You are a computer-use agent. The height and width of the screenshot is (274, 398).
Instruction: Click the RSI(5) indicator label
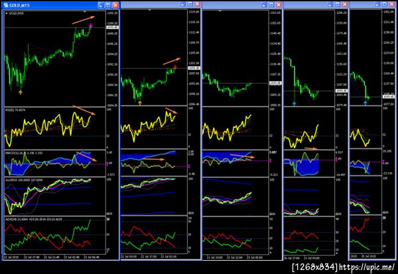[x=15, y=110]
